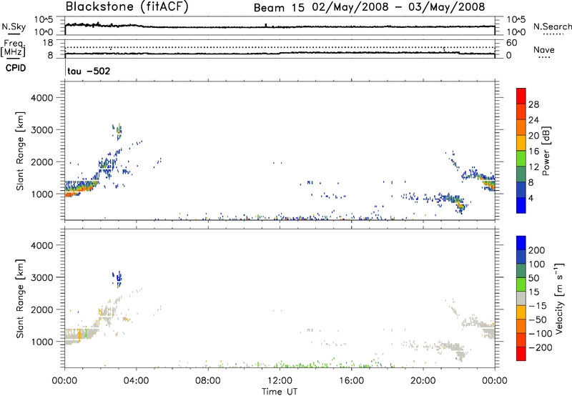Click the left '10^5' noise axis tick

[44, 20]
